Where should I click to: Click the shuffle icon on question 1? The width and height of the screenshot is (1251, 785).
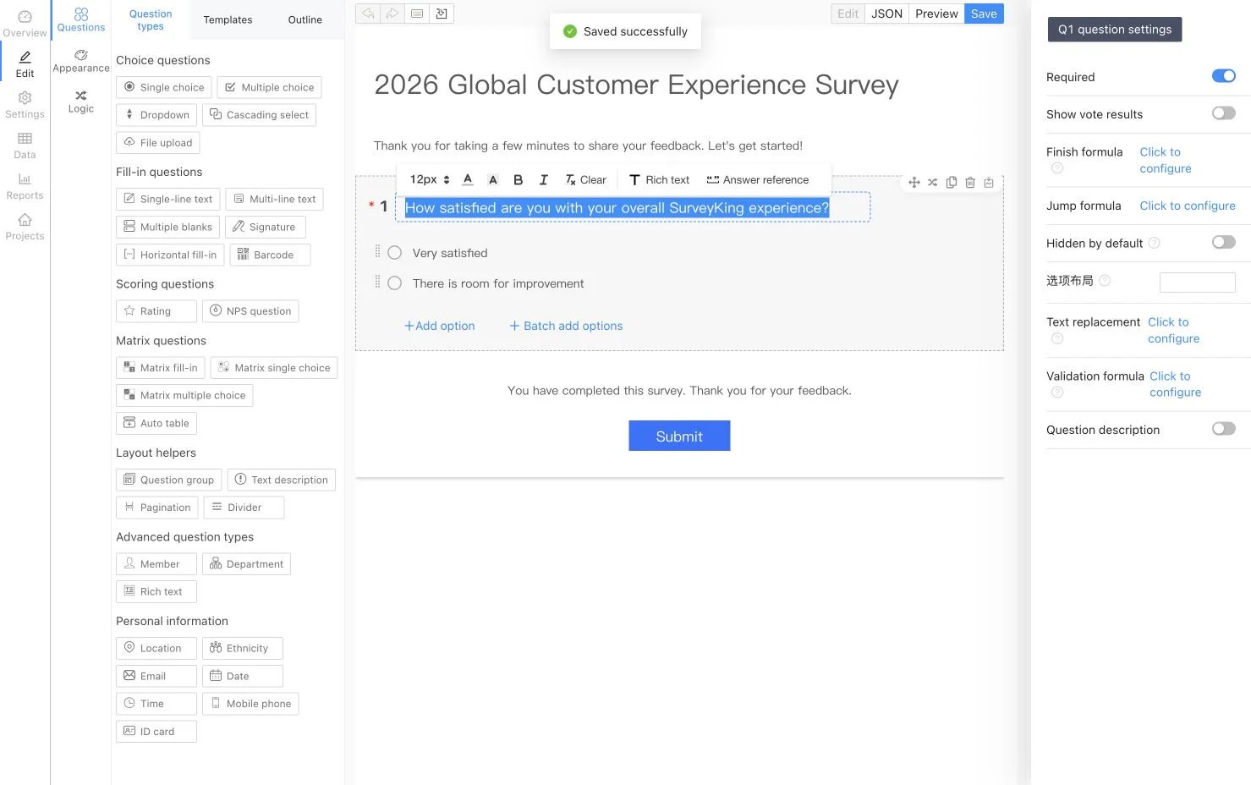click(x=932, y=182)
